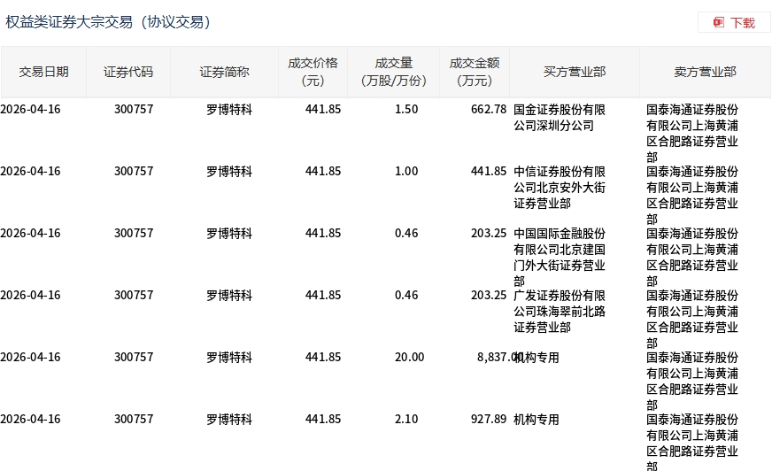
Task: Click the 下载 download button
Action: 734,23
